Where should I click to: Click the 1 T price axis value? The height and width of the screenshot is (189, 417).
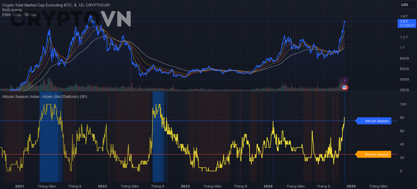tap(402, 48)
